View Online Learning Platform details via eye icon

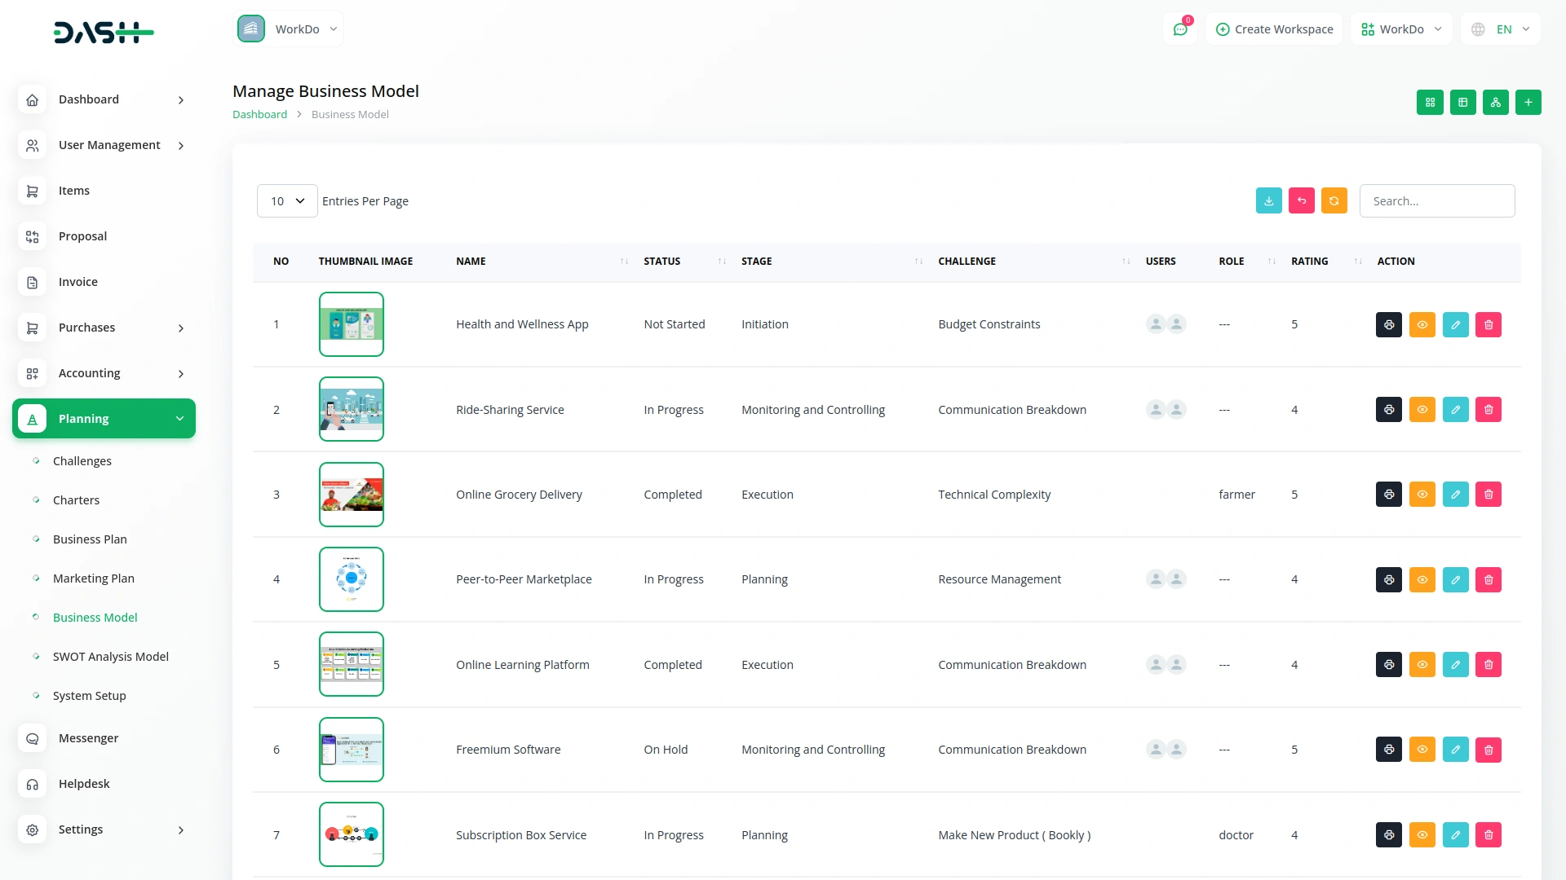[1422, 665]
